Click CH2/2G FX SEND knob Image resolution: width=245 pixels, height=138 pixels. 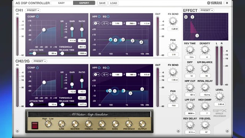173,72
